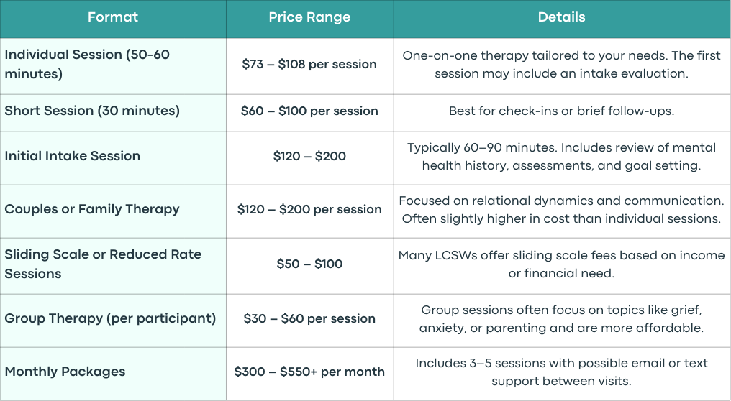This screenshot has height=401, width=731.
Task: Click the email or text support description
Action: (561, 372)
